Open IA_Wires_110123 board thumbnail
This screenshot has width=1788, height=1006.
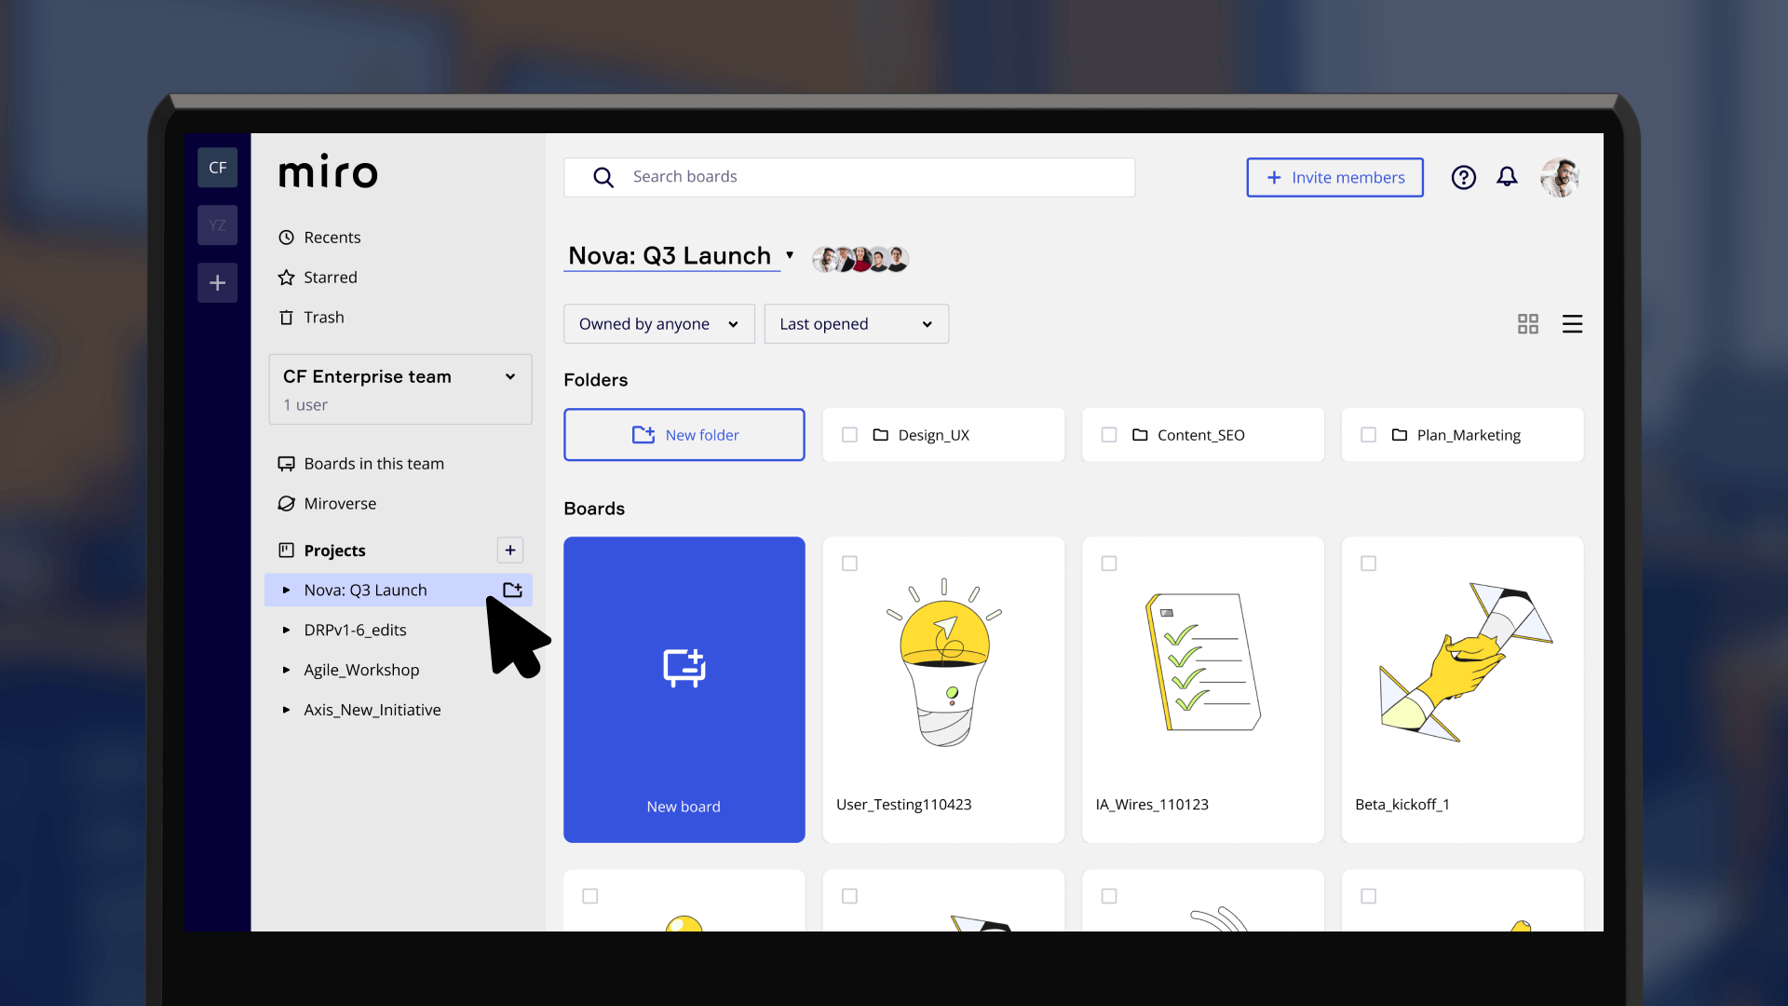click(x=1202, y=663)
